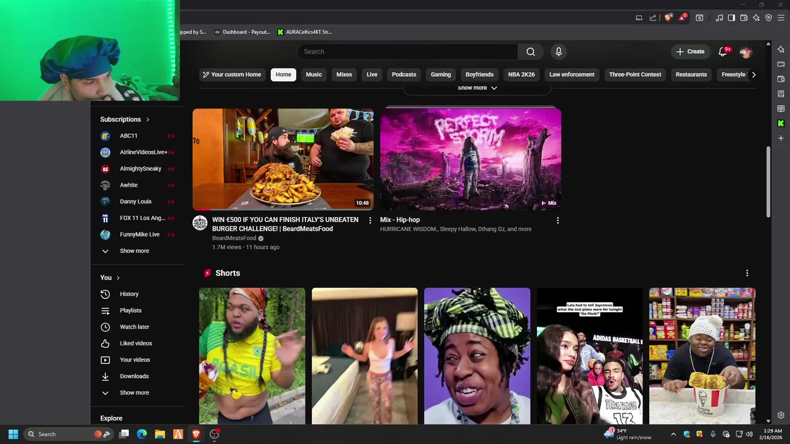
Task: Open File Explorer from the taskbar
Action: [160, 434]
